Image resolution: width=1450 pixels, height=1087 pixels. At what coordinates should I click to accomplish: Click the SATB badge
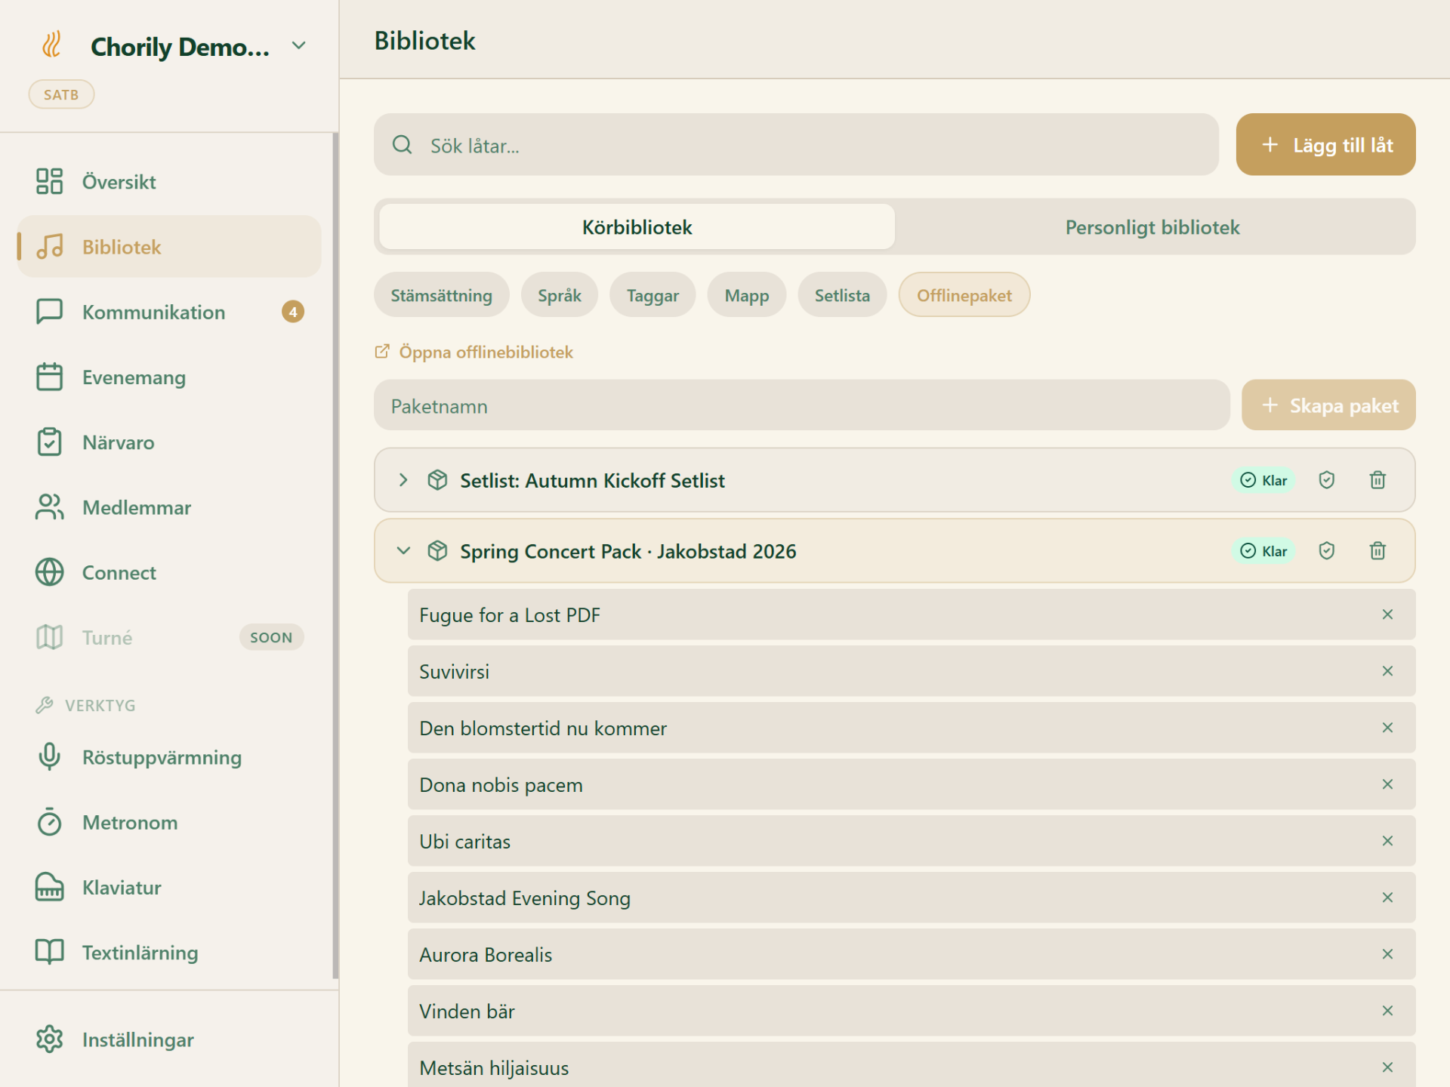pyautogui.click(x=61, y=94)
